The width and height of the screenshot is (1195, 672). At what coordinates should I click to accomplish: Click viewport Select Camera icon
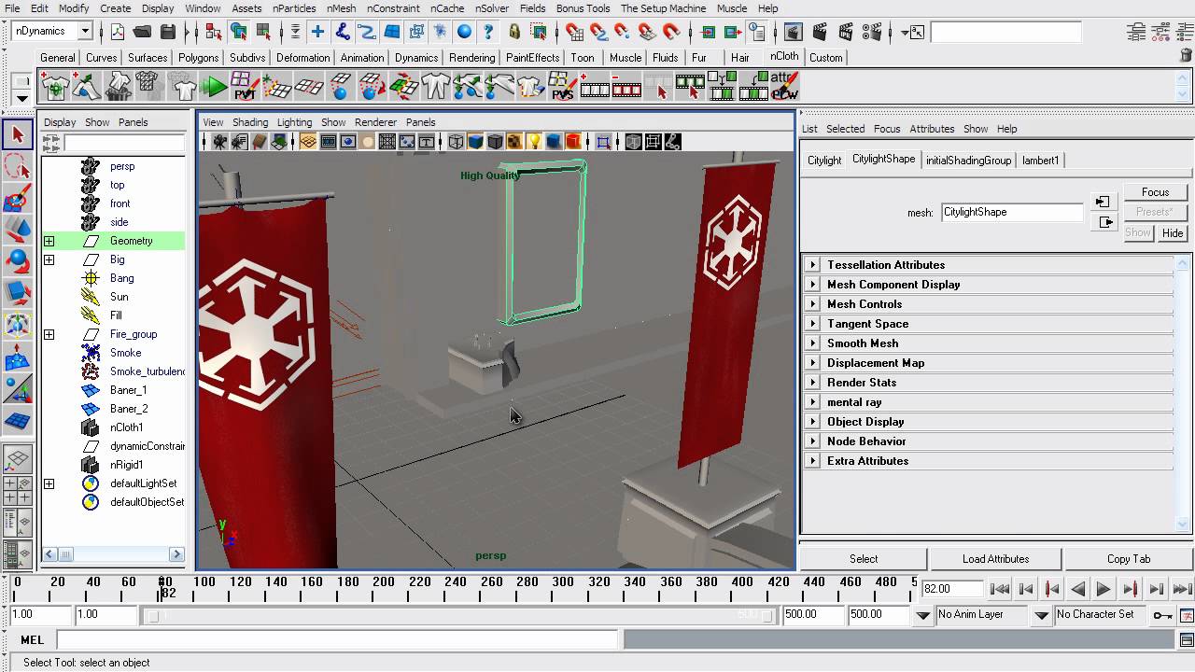219,142
